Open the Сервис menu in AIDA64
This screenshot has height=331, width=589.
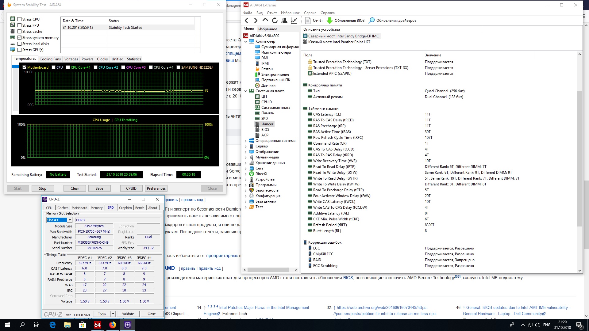[x=310, y=13]
